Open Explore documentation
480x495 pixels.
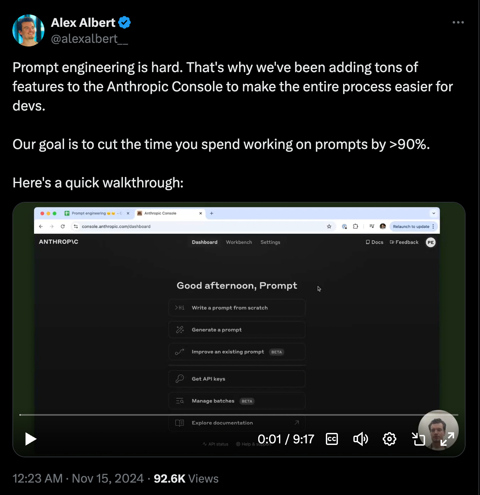(x=237, y=423)
